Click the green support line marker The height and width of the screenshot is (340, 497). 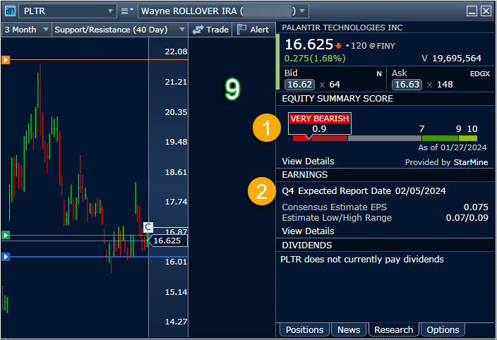click(6, 235)
